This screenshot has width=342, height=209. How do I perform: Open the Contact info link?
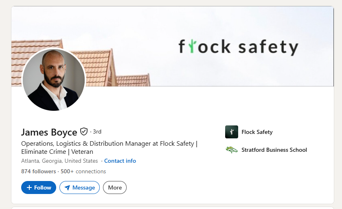[120, 161]
